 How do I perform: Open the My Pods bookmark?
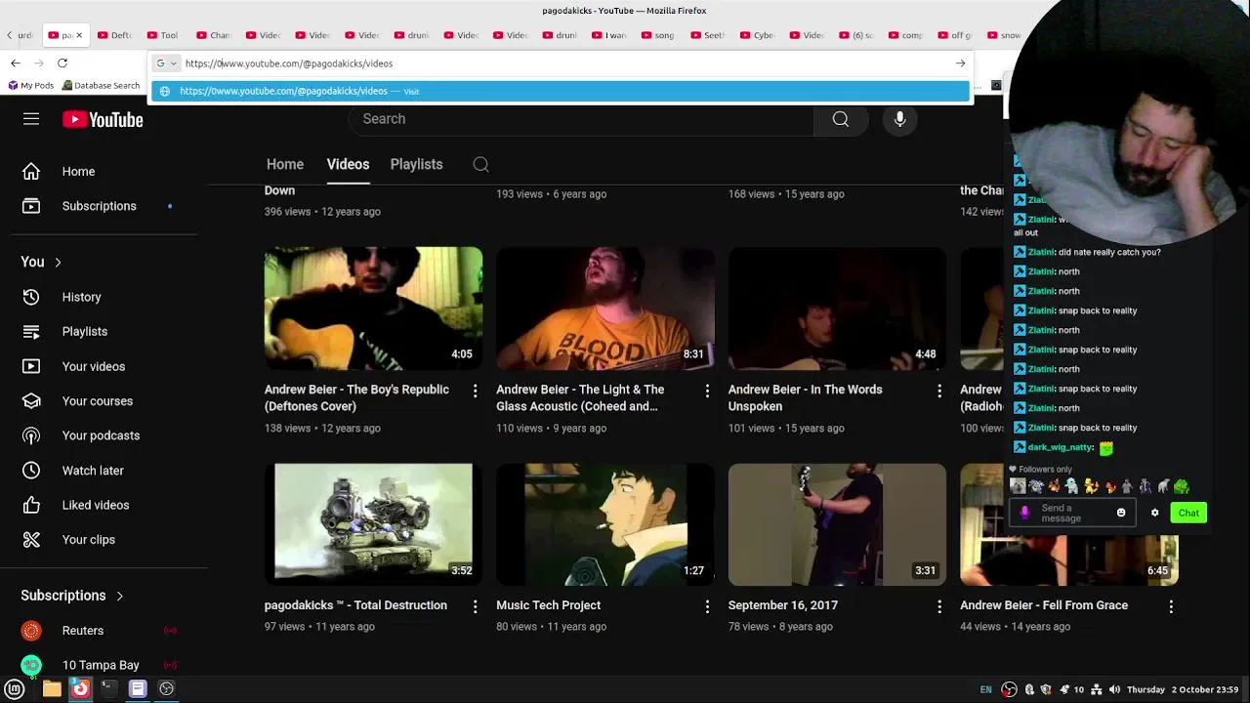31,85
